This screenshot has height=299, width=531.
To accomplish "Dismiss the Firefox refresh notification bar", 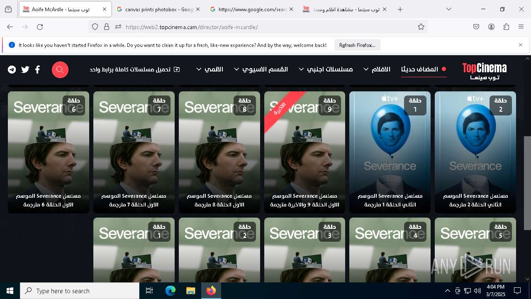I will click(x=521, y=45).
